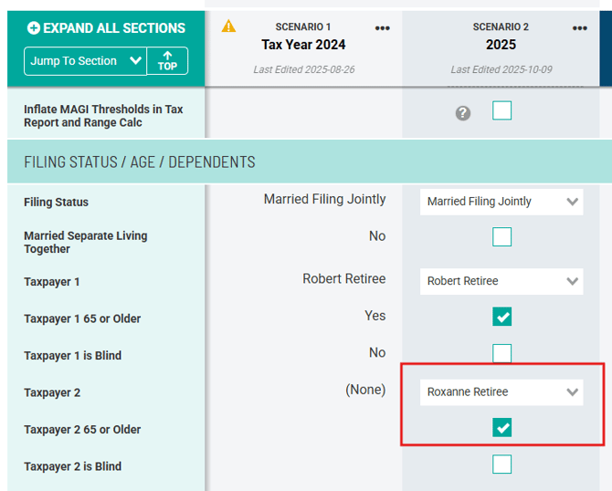The width and height of the screenshot is (612, 491).
Task: Uncheck Taxpayer 1 65 or Older
Action: tap(502, 317)
